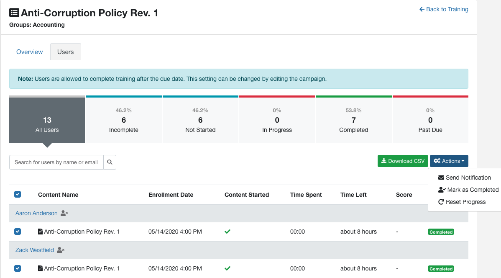Click the refresh icon beside Reset Progress
The height and width of the screenshot is (278, 501).
click(440, 202)
